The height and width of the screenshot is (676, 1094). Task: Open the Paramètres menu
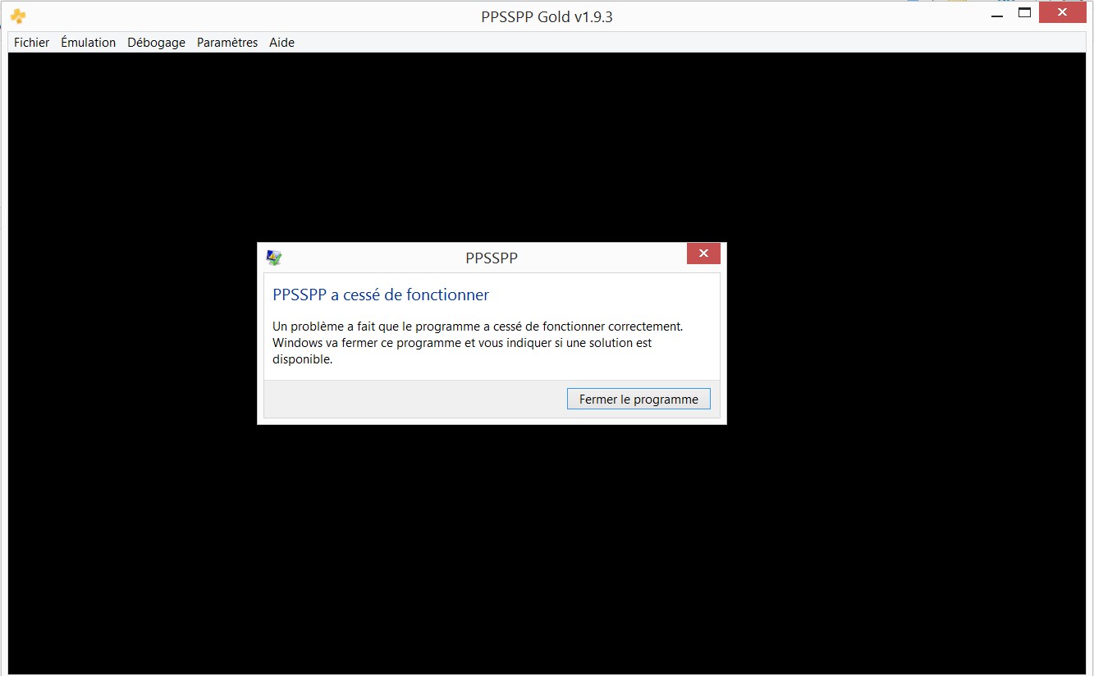pos(227,43)
